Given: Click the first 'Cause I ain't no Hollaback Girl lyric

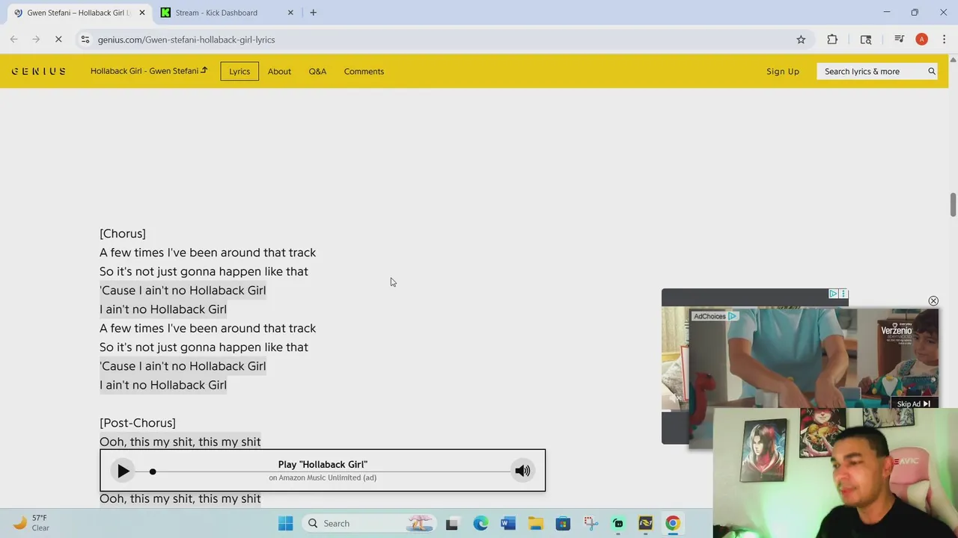Looking at the screenshot, I should tap(183, 290).
